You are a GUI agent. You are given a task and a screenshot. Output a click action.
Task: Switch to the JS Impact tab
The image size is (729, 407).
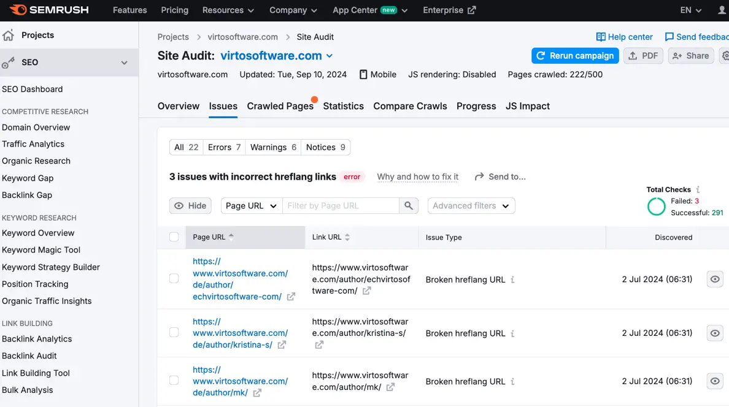tap(528, 107)
